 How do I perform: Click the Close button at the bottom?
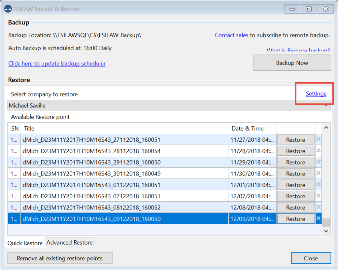311,258
